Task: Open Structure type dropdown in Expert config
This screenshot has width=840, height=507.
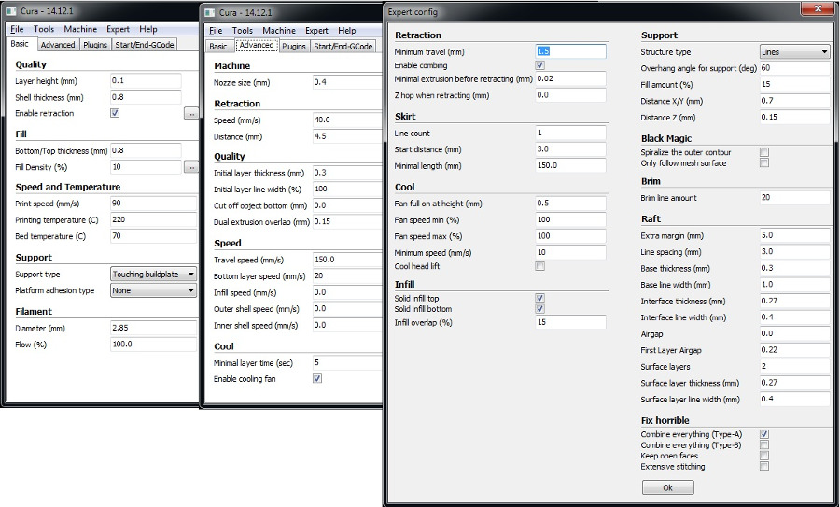Action: 794,52
